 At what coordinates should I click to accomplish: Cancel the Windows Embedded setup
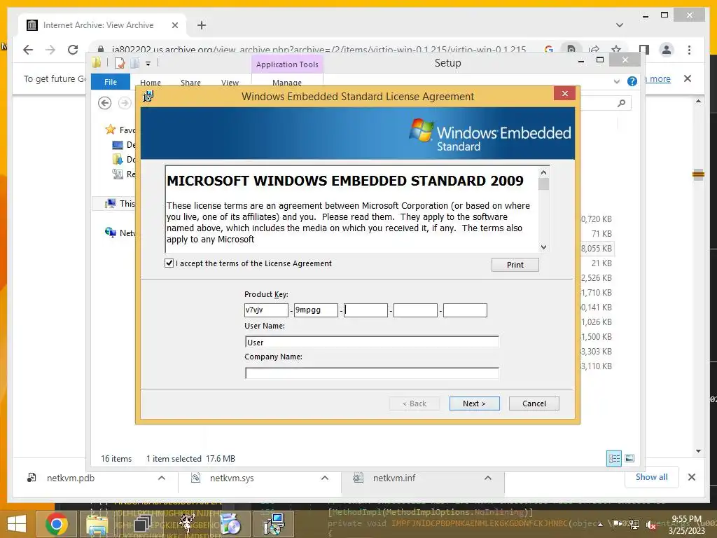point(534,403)
